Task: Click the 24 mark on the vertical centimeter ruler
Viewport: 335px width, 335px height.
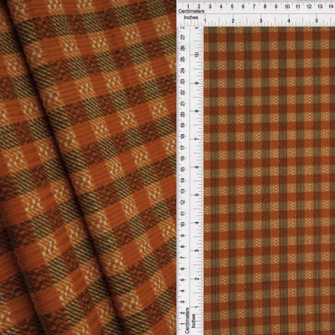Action: (x=183, y=70)
